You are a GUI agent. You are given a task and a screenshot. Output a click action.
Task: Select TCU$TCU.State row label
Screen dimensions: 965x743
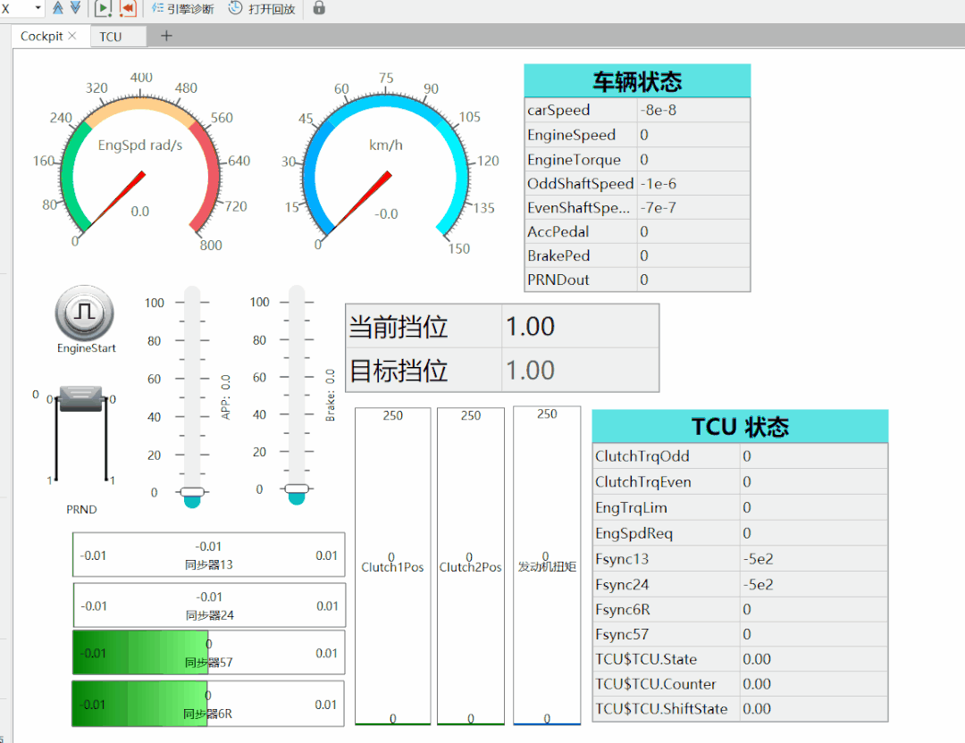tap(646, 659)
